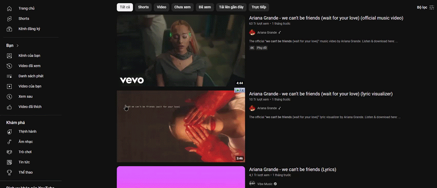Play the vevo official music video thumbnail

(181, 50)
